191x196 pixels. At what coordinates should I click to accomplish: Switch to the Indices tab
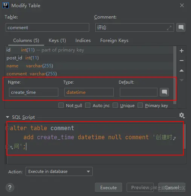(x=83, y=40)
